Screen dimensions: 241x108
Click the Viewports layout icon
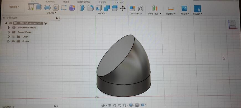coord(143,105)
